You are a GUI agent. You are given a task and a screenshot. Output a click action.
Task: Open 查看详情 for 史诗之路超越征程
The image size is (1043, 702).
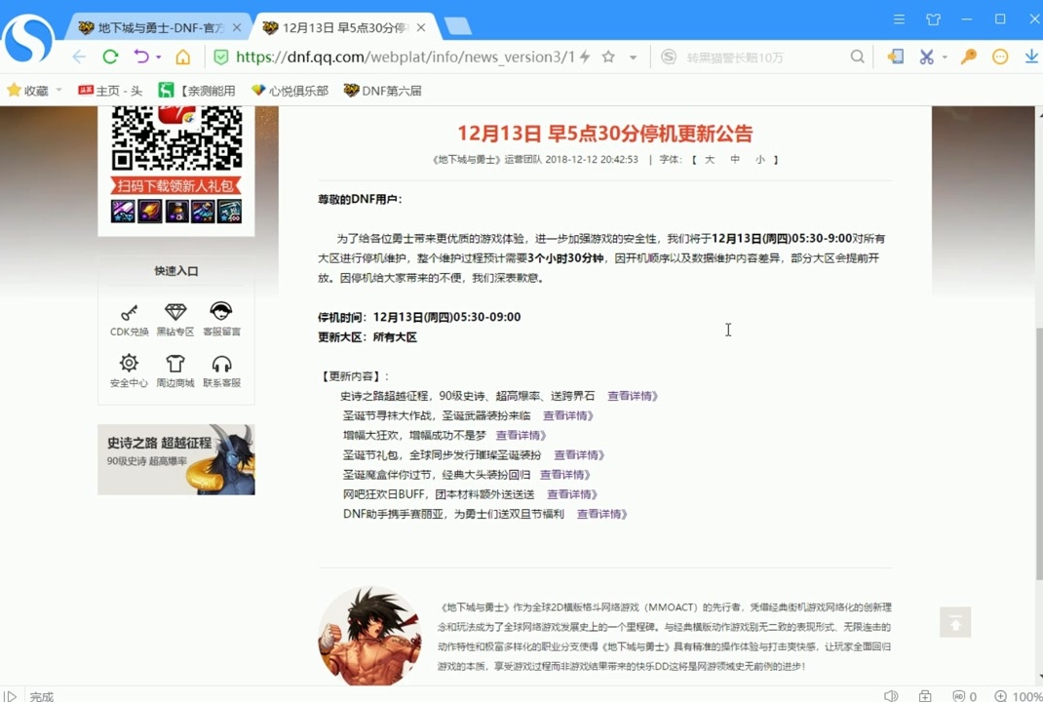pos(632,396)
